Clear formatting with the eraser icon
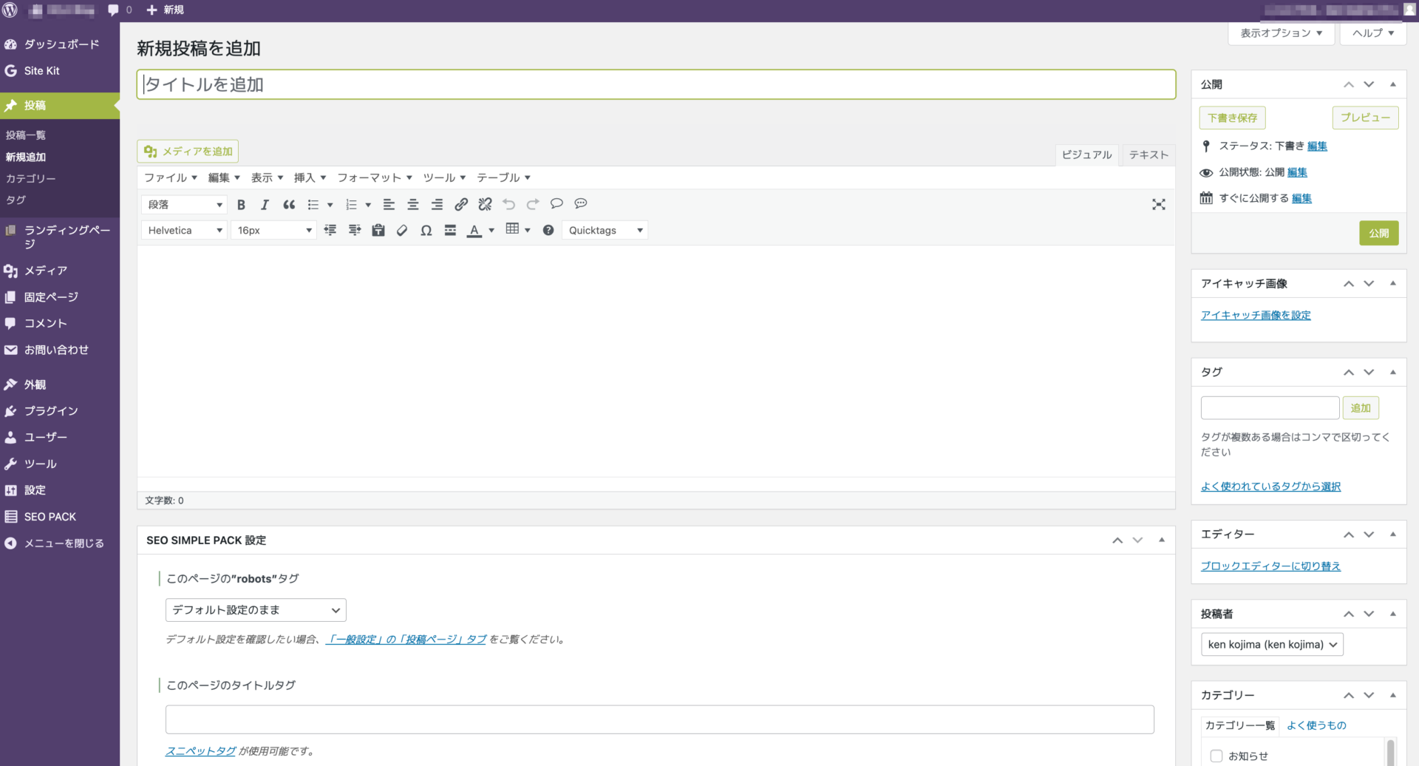Viewport: 1419px width, 766px height. pyautogui.click(x=402, y=231)
